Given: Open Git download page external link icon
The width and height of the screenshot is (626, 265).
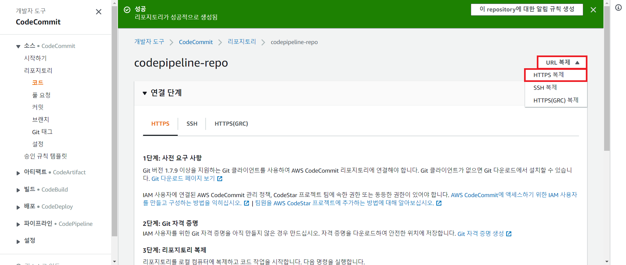Looking at the screenshot, I should pos(220,179).
